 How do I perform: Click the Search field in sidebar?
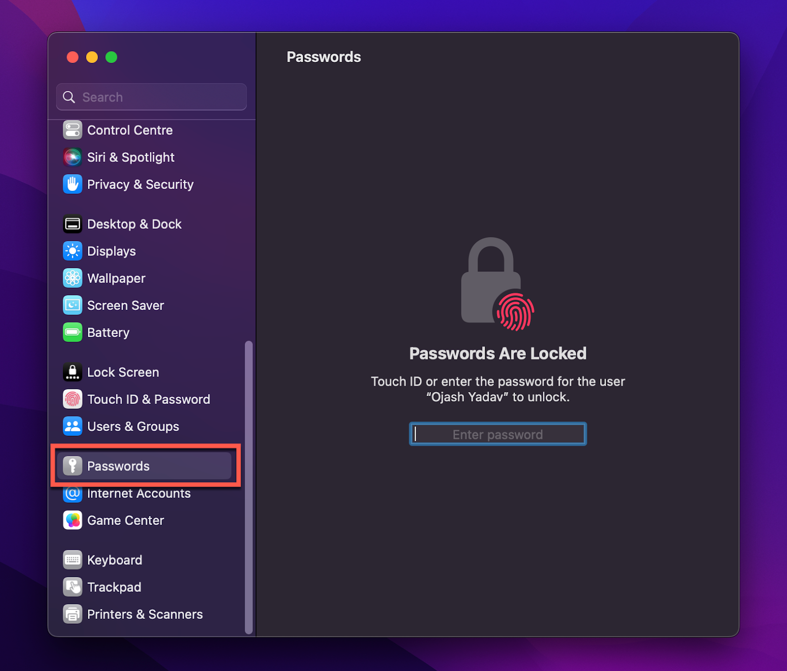point(151,97)
